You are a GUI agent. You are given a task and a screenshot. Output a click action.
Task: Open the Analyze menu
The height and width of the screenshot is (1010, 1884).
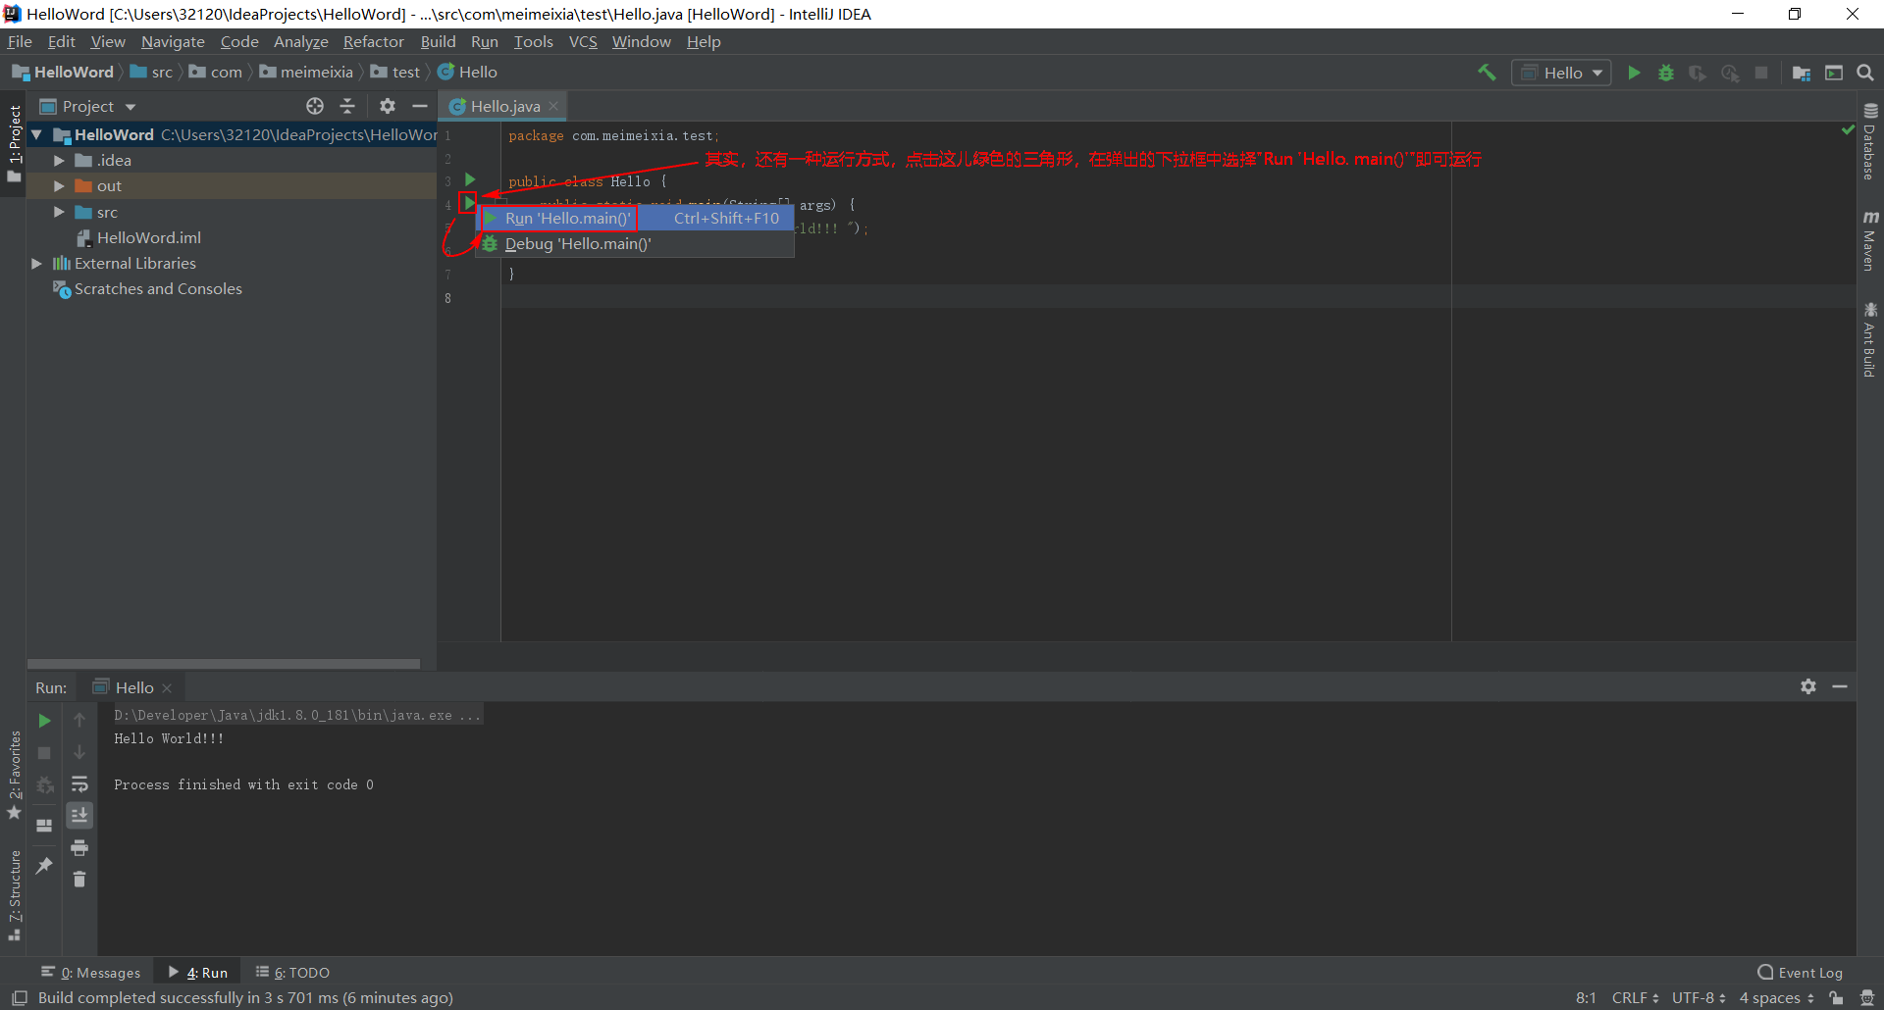tap(300, 41)
